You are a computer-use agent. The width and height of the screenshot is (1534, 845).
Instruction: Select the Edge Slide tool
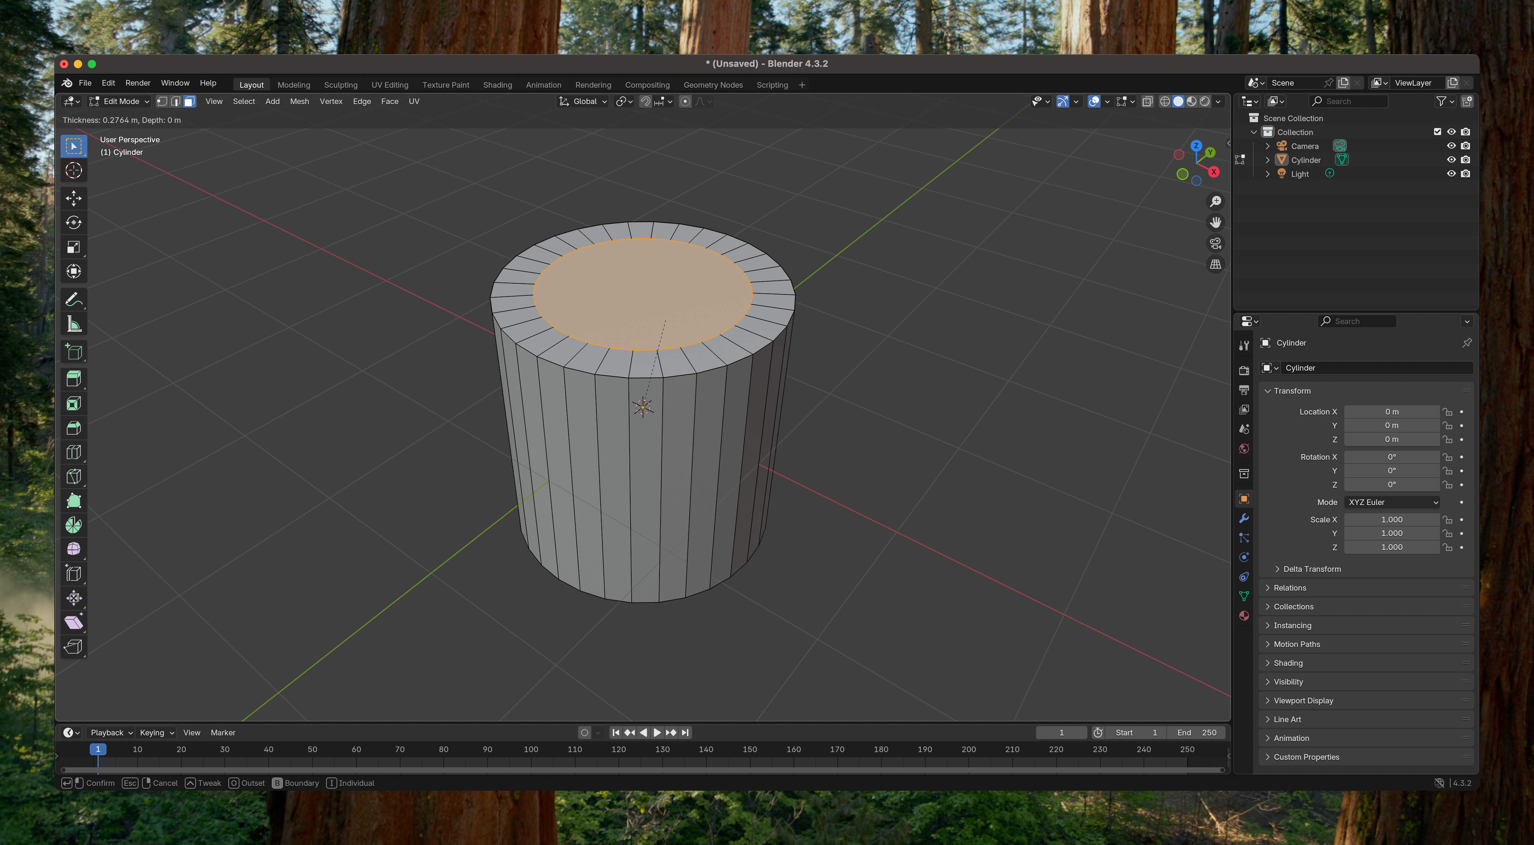73,574
